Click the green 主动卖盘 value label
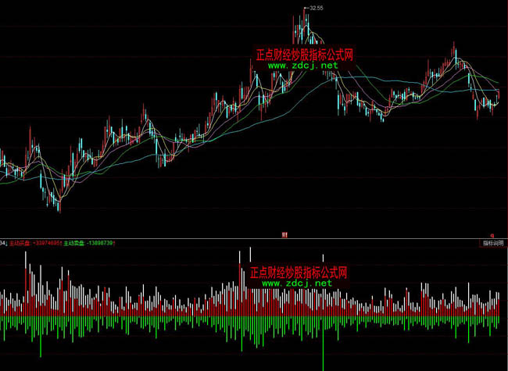 tap(89, 244)
